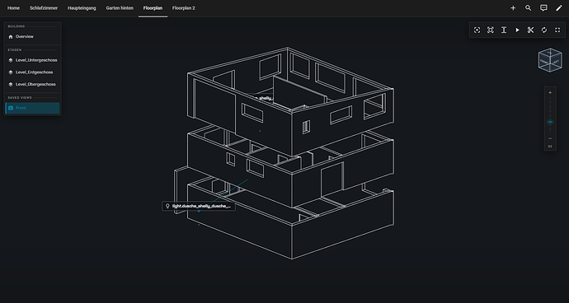Open search with the magnifier icon

tap(529, 8)
